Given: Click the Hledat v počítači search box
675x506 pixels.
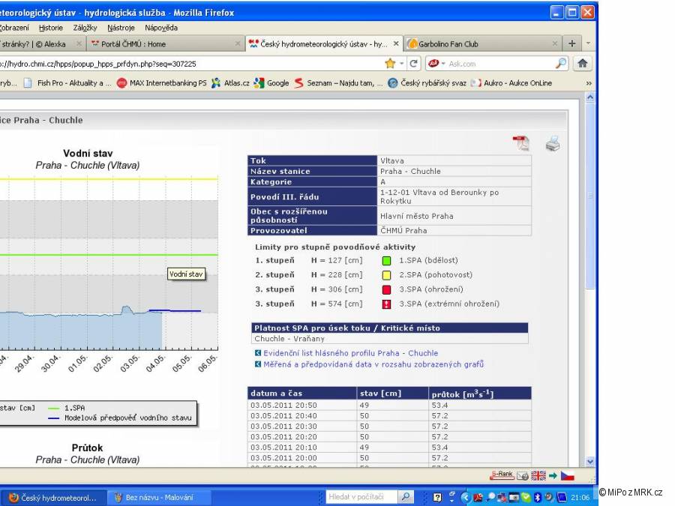Looking at the screenshot, I should tap(361, 497).
